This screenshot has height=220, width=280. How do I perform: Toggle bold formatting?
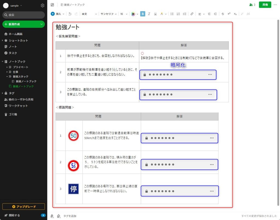coord(143,14)
